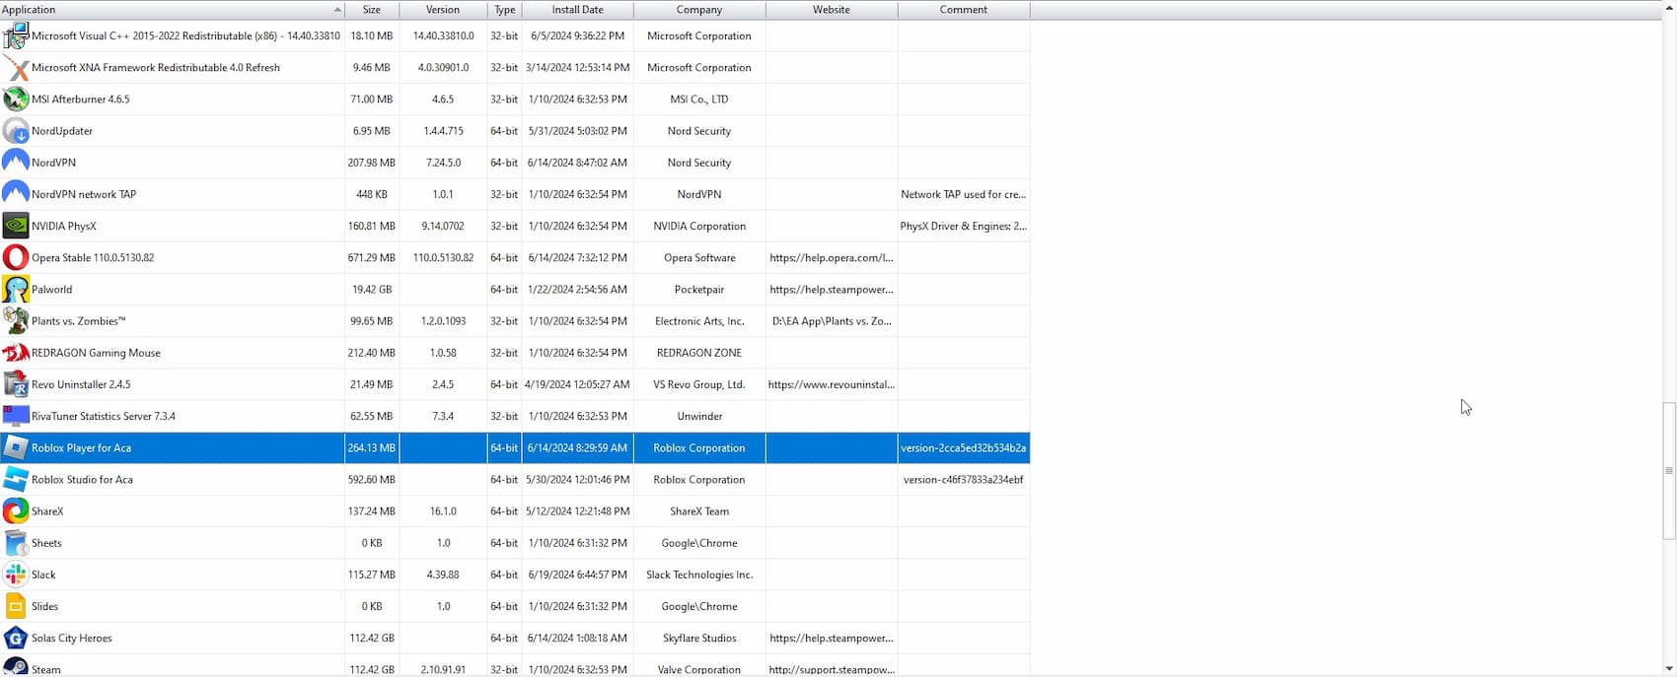Click 'REDRAGON ZONE' company cell
The width and height of the screenshot is (1677, 677).
coord(699,353)
